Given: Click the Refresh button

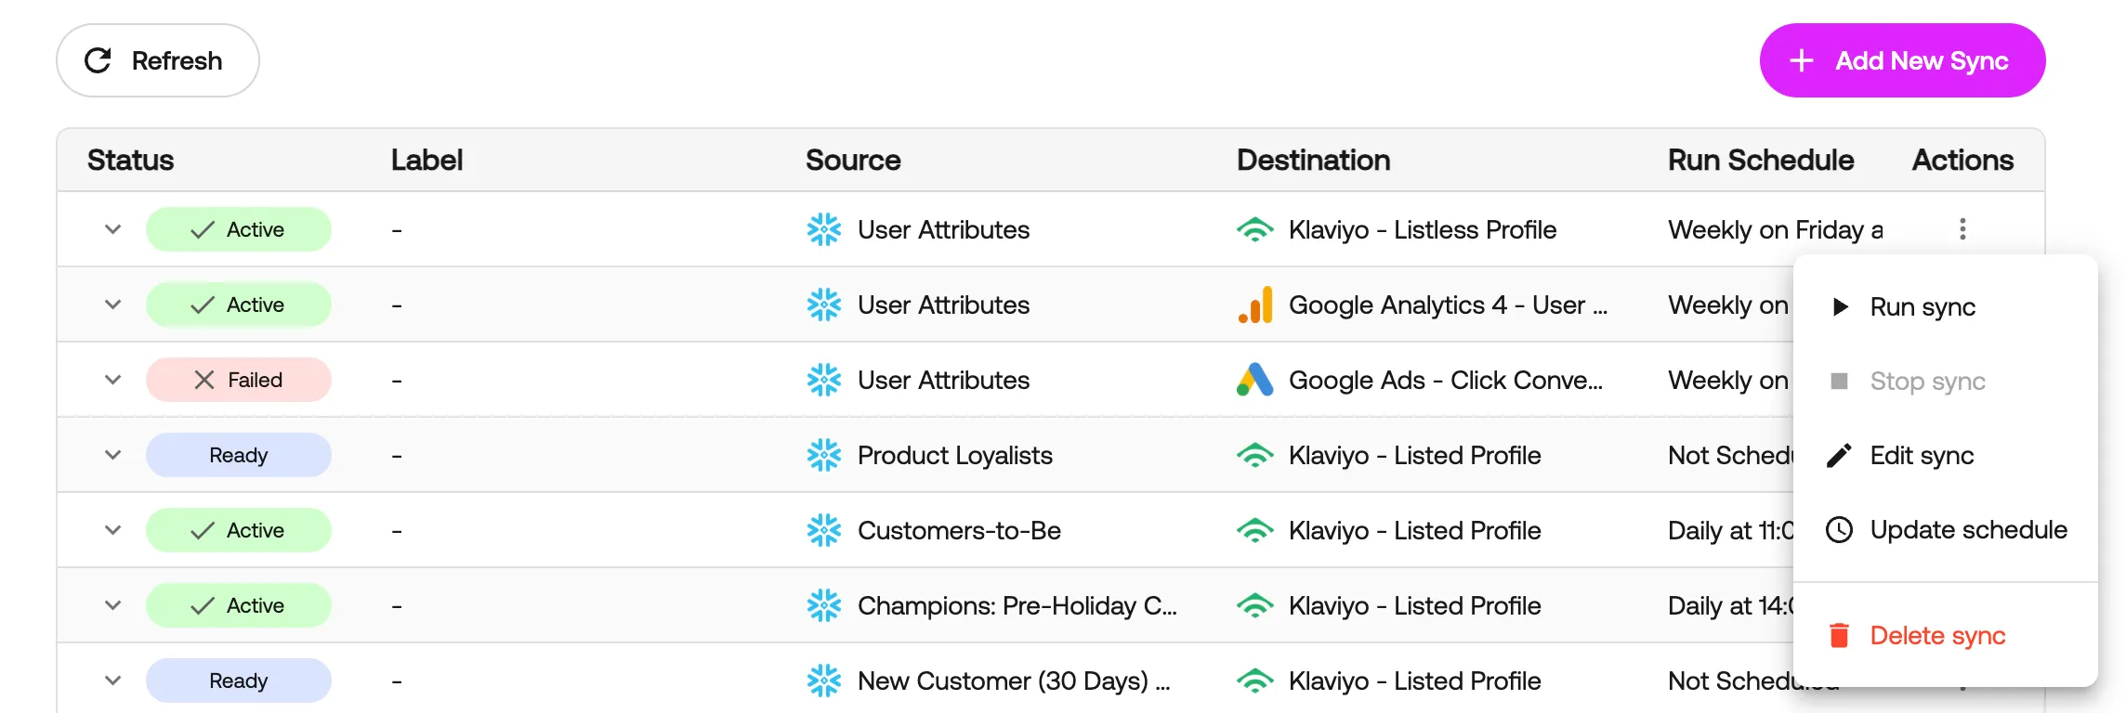Looking at the screenshot, I should [x=158, y=60].
